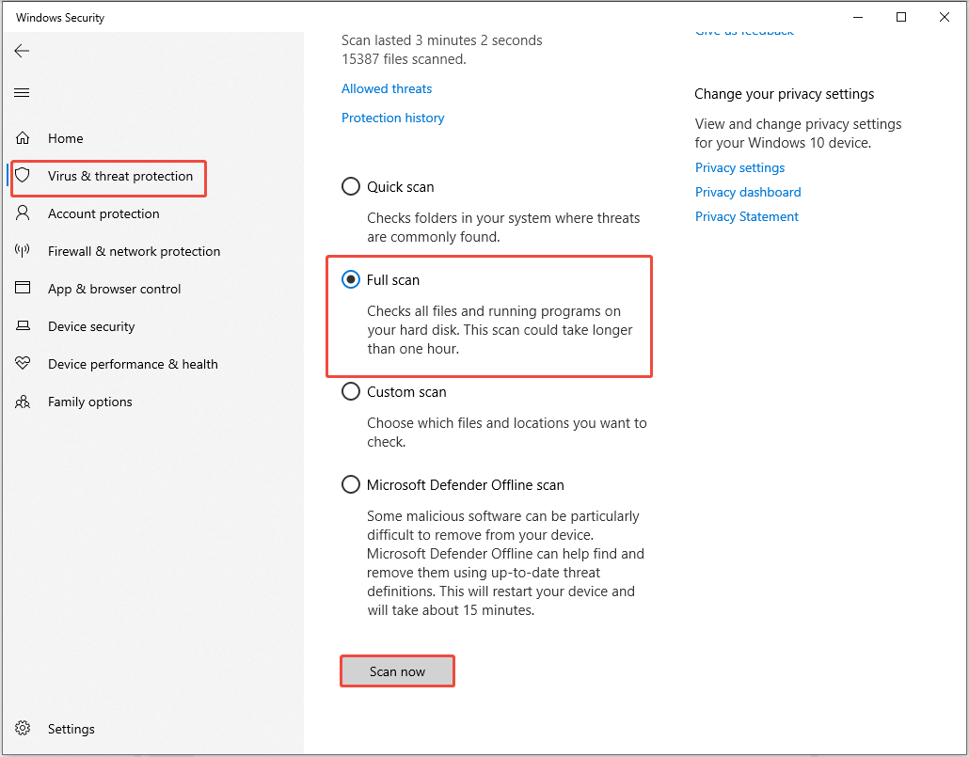969x757 pixels.
Task: View Protection history
Action: tap(392, 117)
